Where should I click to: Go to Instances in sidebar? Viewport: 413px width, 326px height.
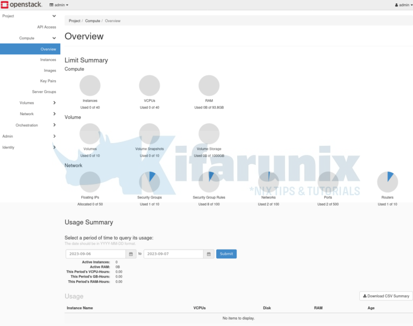tap(48, 60)
